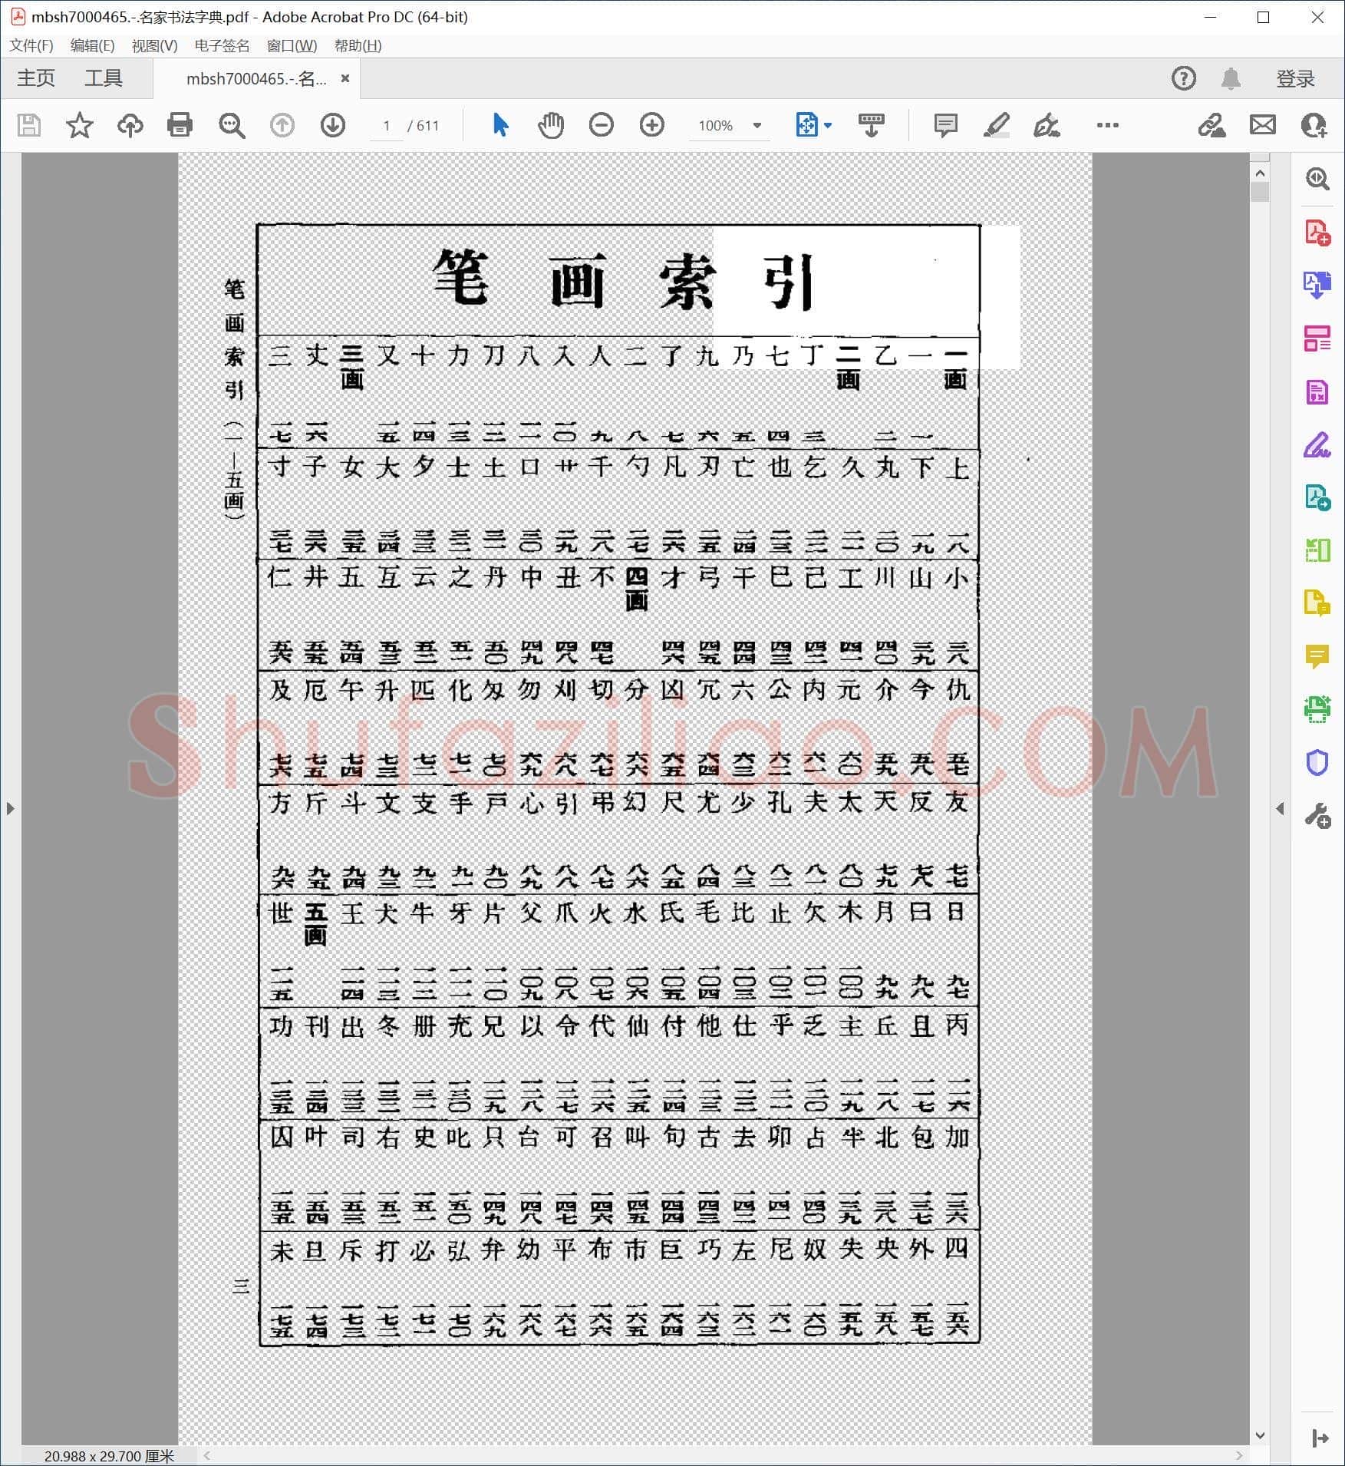
Task: Zoom out with minus button
Action: tap(602, 125)
